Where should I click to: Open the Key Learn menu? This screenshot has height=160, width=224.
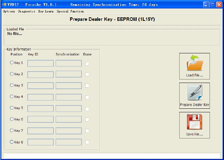pos(46,11)
